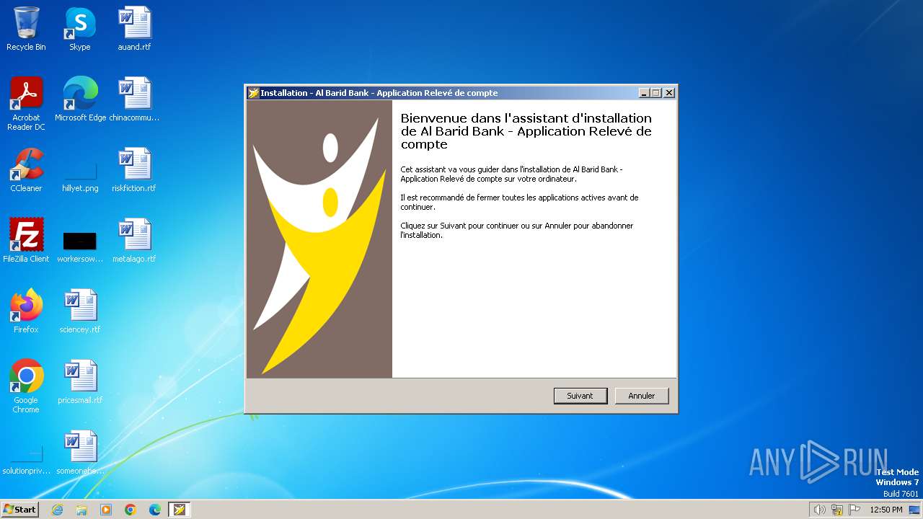Open the media player taskbar icon

(106, 510)
